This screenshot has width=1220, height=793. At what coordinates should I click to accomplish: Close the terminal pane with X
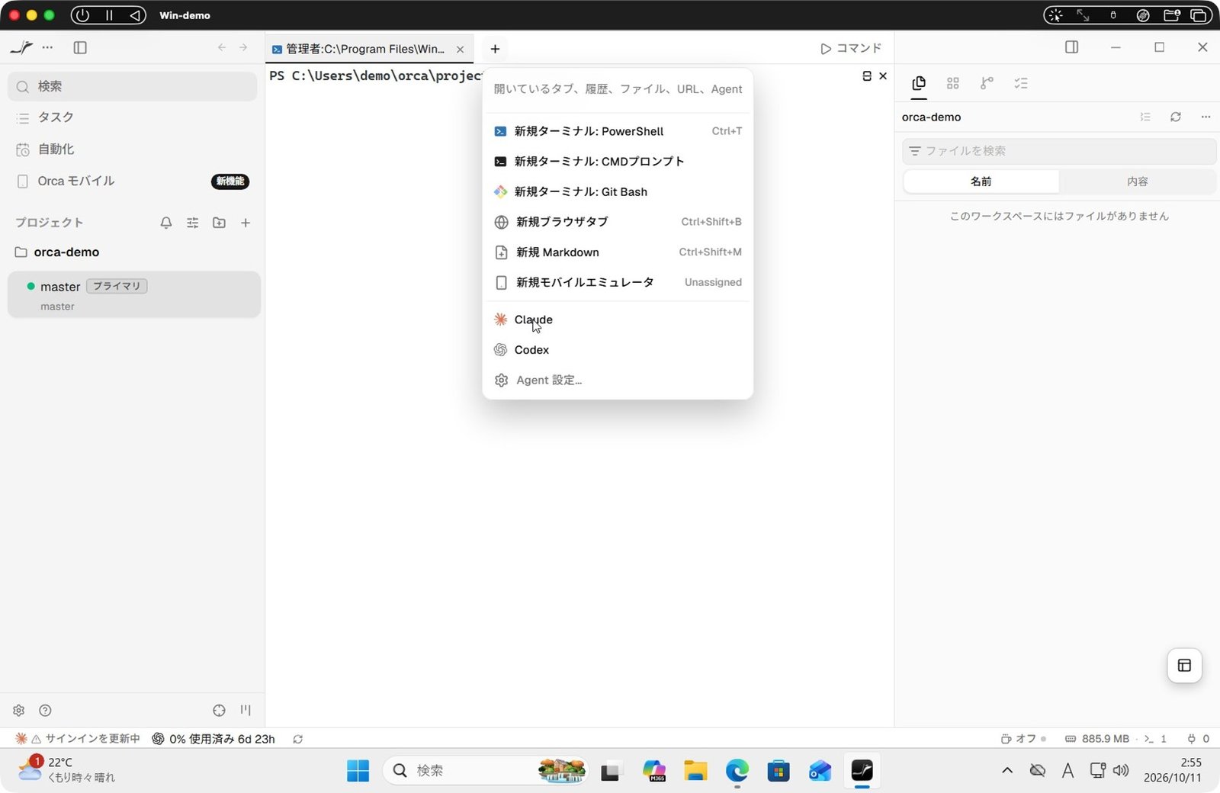[883, 76]
